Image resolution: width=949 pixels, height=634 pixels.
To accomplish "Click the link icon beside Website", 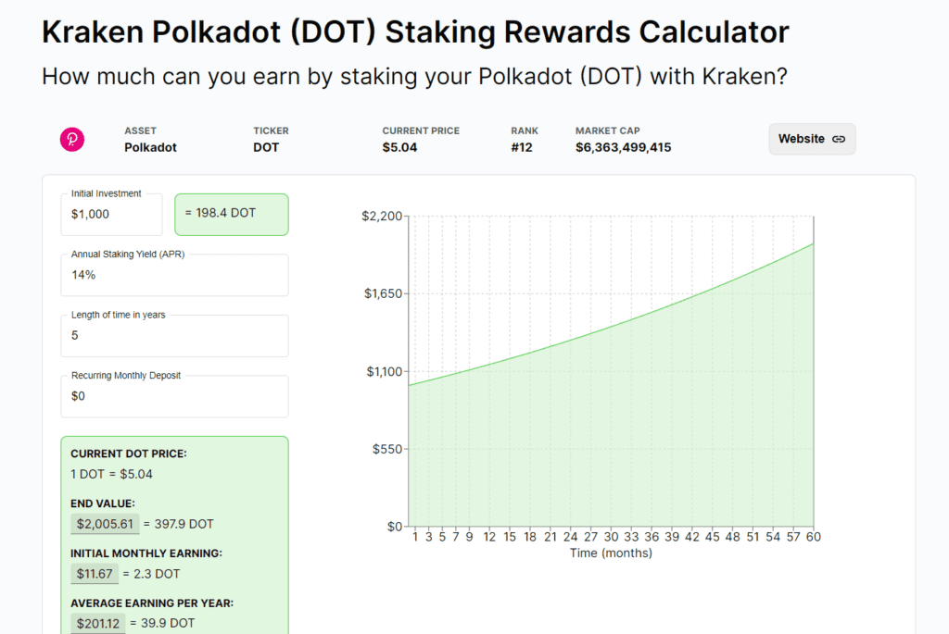I will coord(838,139).
